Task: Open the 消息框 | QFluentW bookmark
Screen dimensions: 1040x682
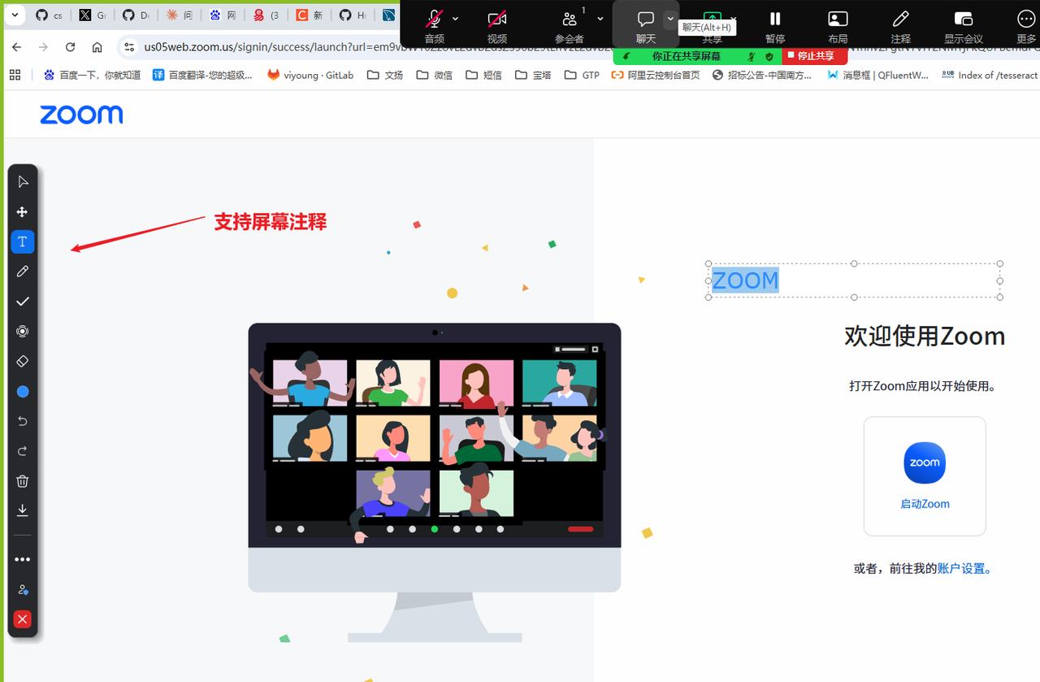Action: (x=877, y=75)
